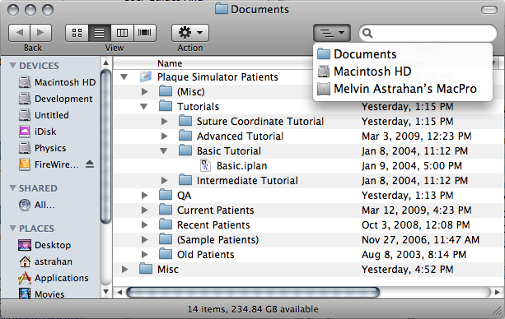Expand the Intermediate Tutorial folder
Image resolution: width=505 pixels, height=319 pixels.
pos(164,180)
